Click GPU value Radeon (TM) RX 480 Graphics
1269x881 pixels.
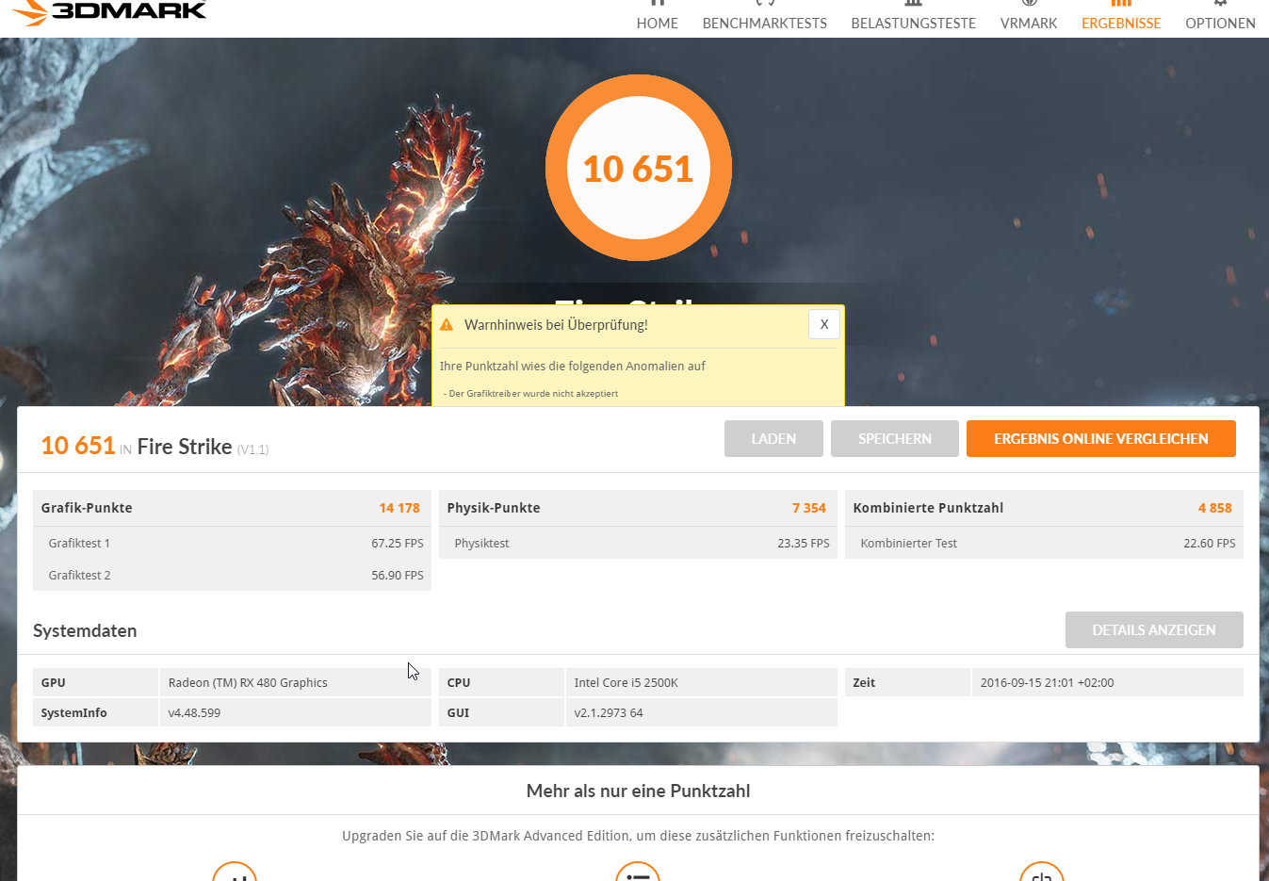click(248, 683)
